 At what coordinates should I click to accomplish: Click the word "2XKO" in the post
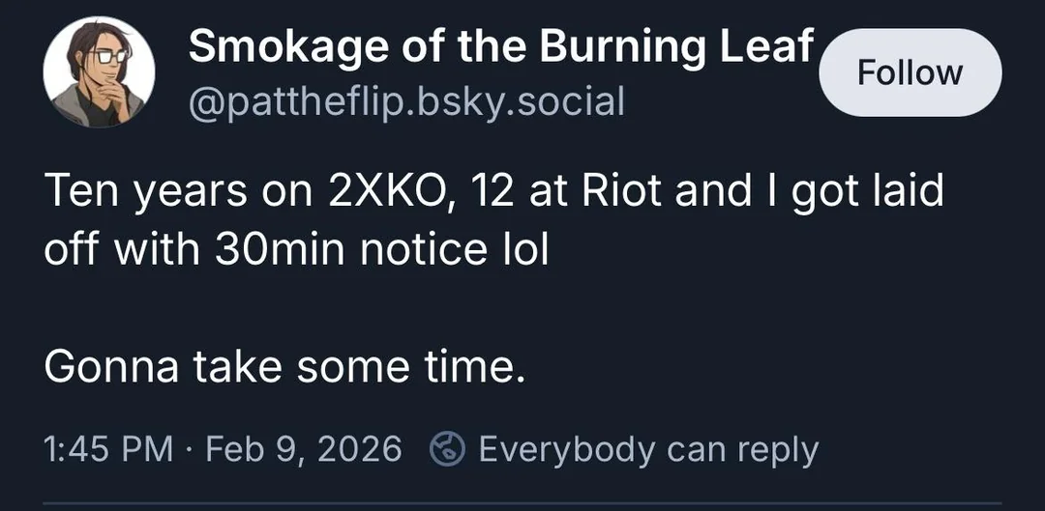(x=379, y=191)
